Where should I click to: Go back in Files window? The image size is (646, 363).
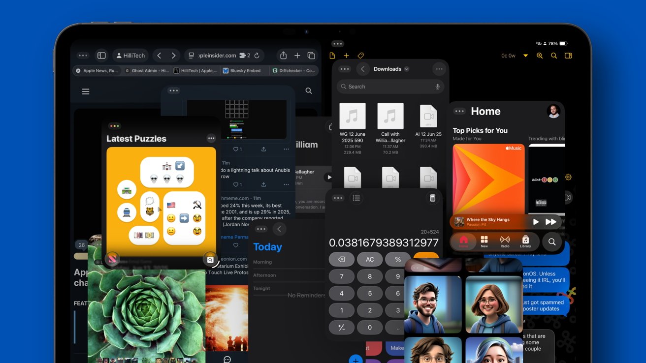point(363,69)
